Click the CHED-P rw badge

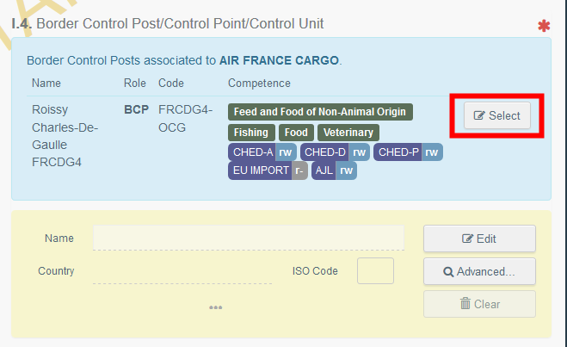tap(408, 152)
